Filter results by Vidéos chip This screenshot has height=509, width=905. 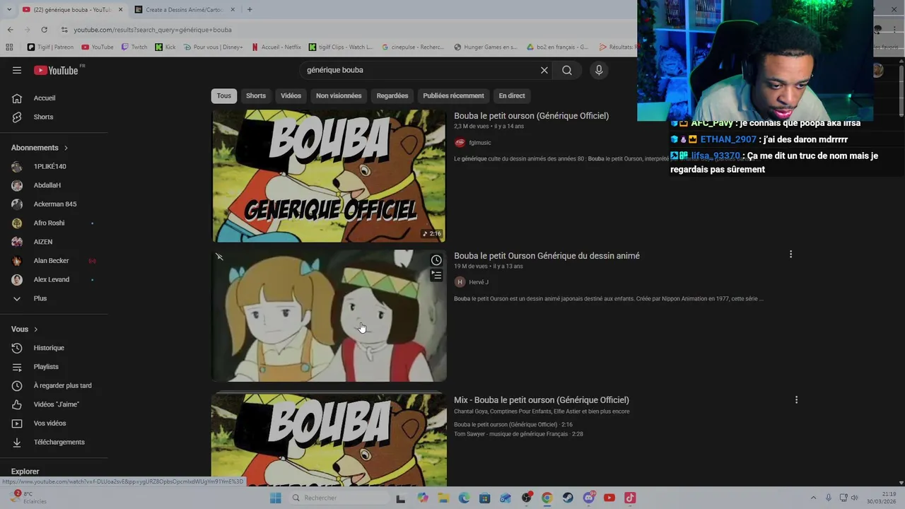coord(291,95)
